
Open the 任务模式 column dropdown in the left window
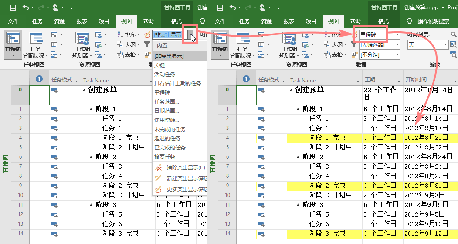[77, 81]
